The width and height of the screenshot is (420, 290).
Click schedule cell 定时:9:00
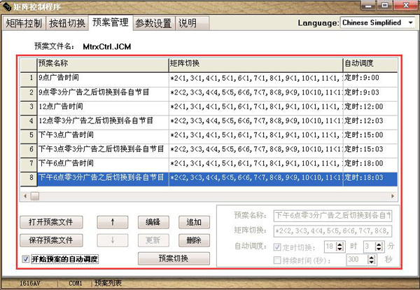point(370,78)
